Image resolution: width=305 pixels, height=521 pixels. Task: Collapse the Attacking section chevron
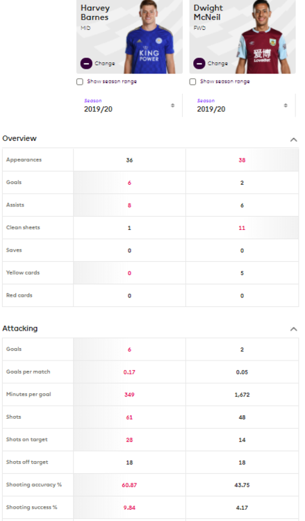294,329
